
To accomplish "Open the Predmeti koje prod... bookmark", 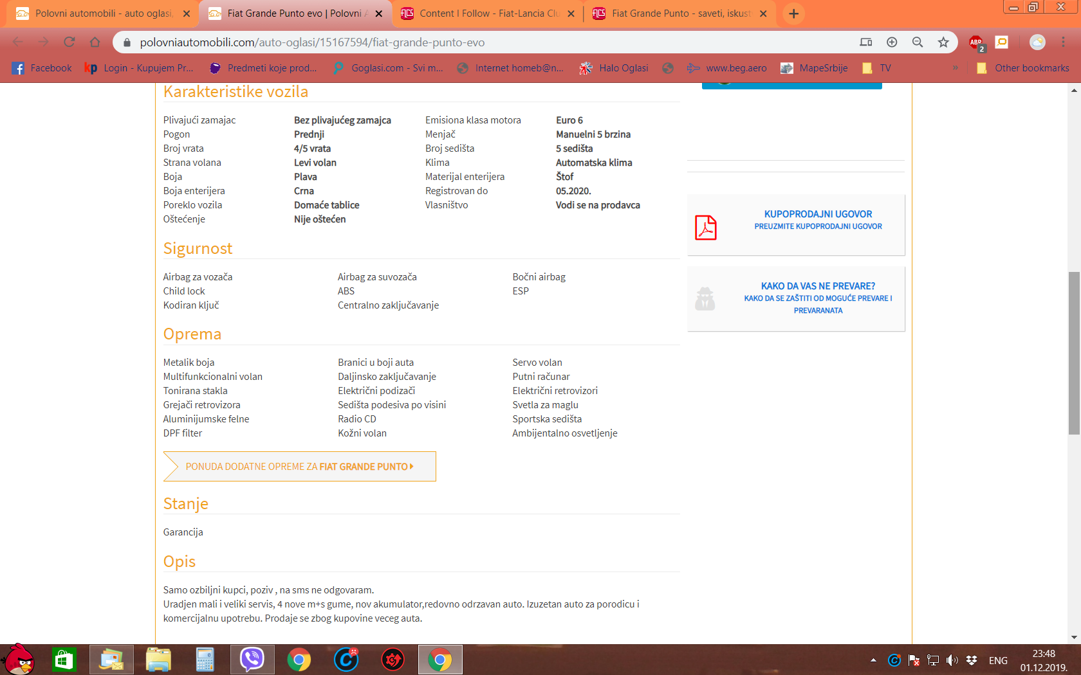I will coord(264,67).
